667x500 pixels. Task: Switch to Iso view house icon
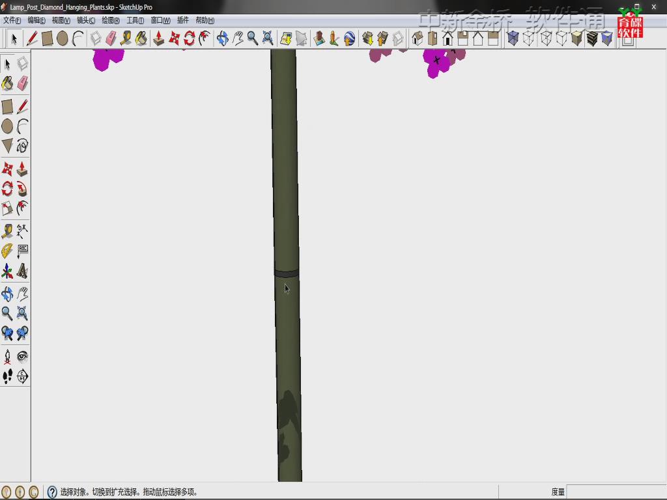418,38
